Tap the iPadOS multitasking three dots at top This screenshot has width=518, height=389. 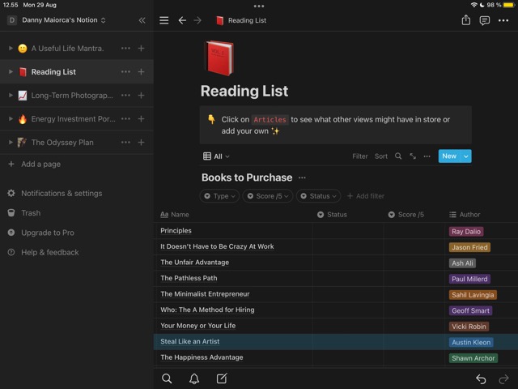coord(259,6)
